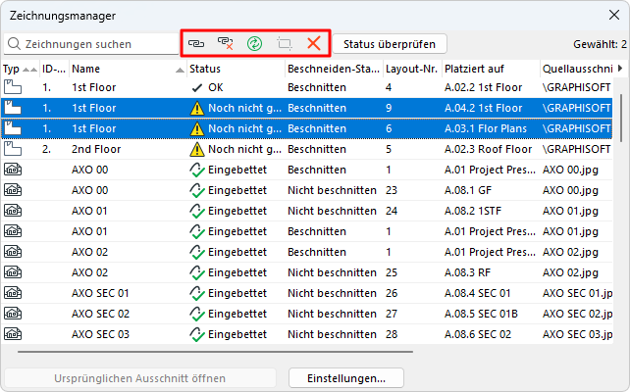Click the layout drawing icon of OK row
The image size is (630, 392).
point(13,87)
